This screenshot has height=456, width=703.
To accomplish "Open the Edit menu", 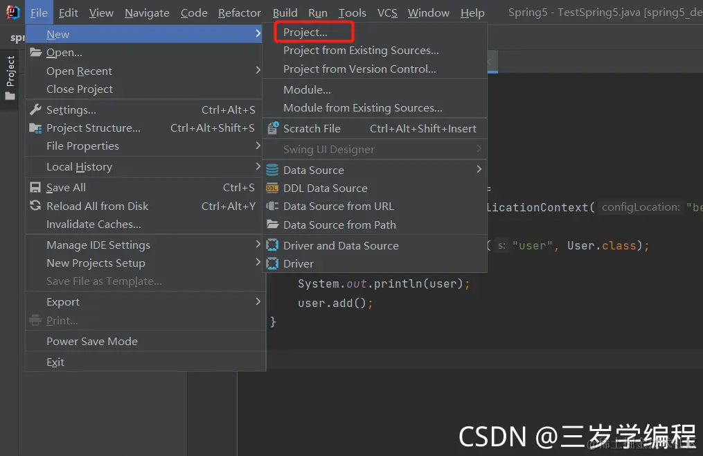I will pyautogui.click(x=68, y=13).
